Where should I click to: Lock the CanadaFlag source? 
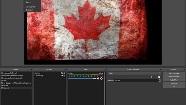click(x=64, y=76)
